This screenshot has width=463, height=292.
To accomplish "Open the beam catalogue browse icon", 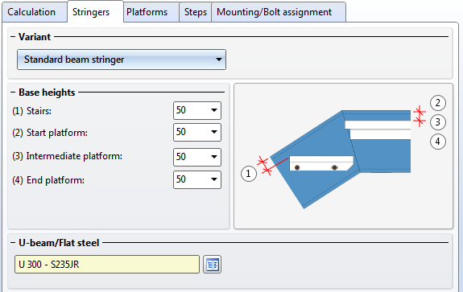I will click(x=212, y=265).
